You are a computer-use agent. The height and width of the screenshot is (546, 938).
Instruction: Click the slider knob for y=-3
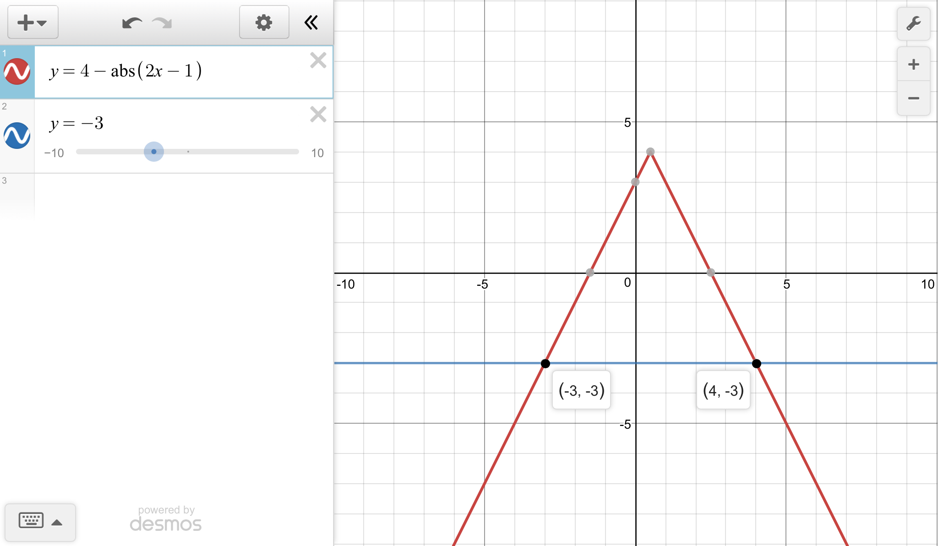154,152
